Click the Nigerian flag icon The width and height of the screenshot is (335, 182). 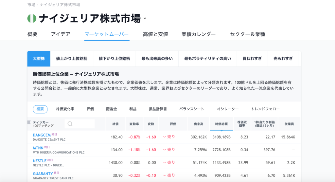32,18
